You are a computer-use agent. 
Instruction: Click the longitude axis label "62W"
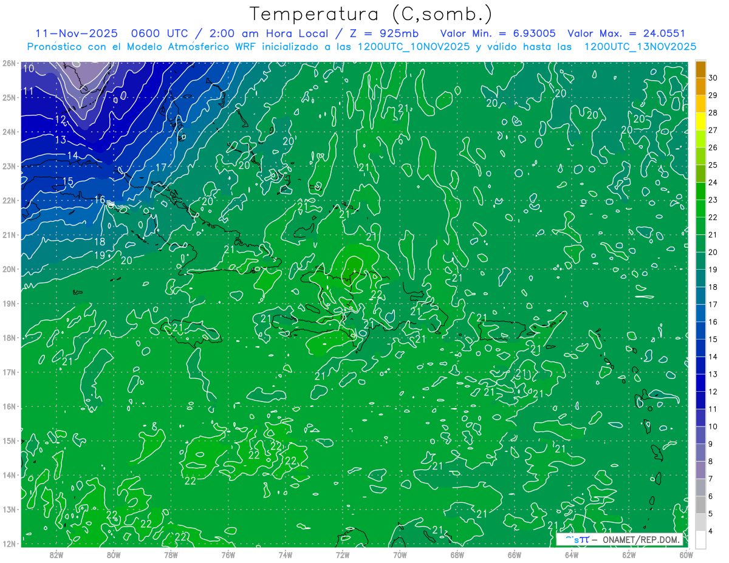click(x=629, y=554)
